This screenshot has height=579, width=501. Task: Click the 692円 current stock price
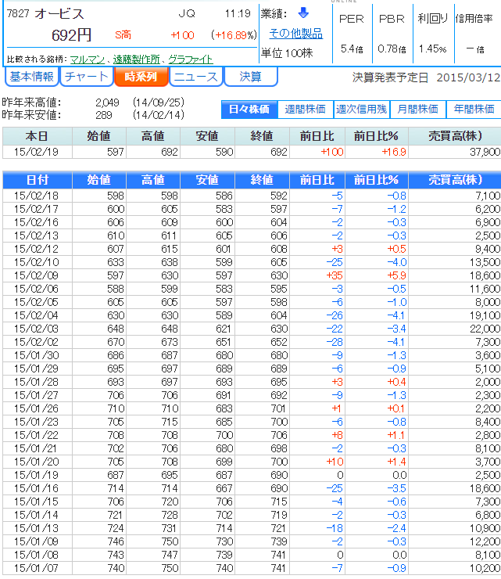click(71, 35)
